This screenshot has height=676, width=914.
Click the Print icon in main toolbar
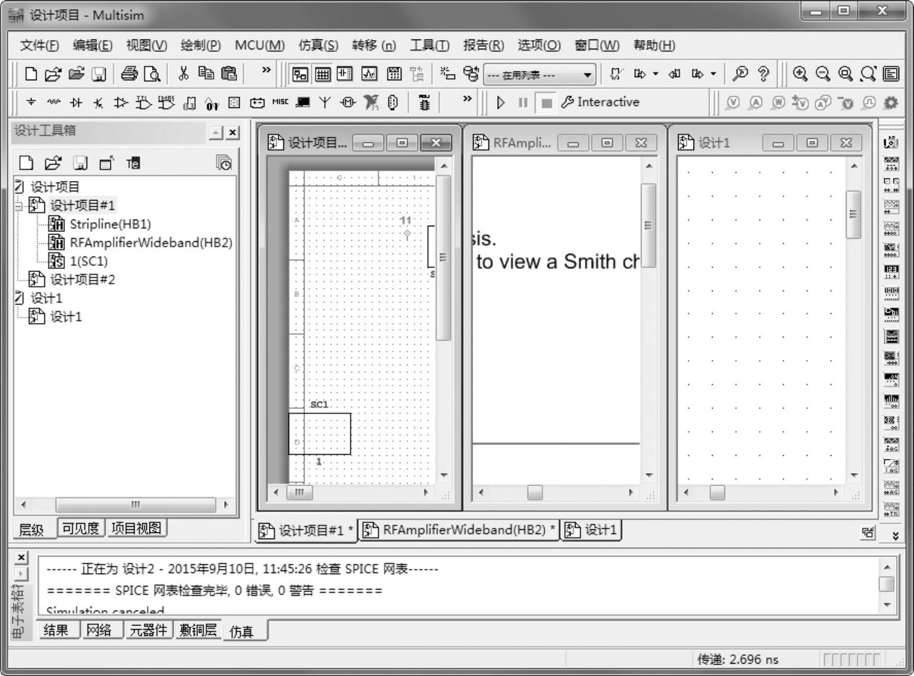click(x=129, y=75)
